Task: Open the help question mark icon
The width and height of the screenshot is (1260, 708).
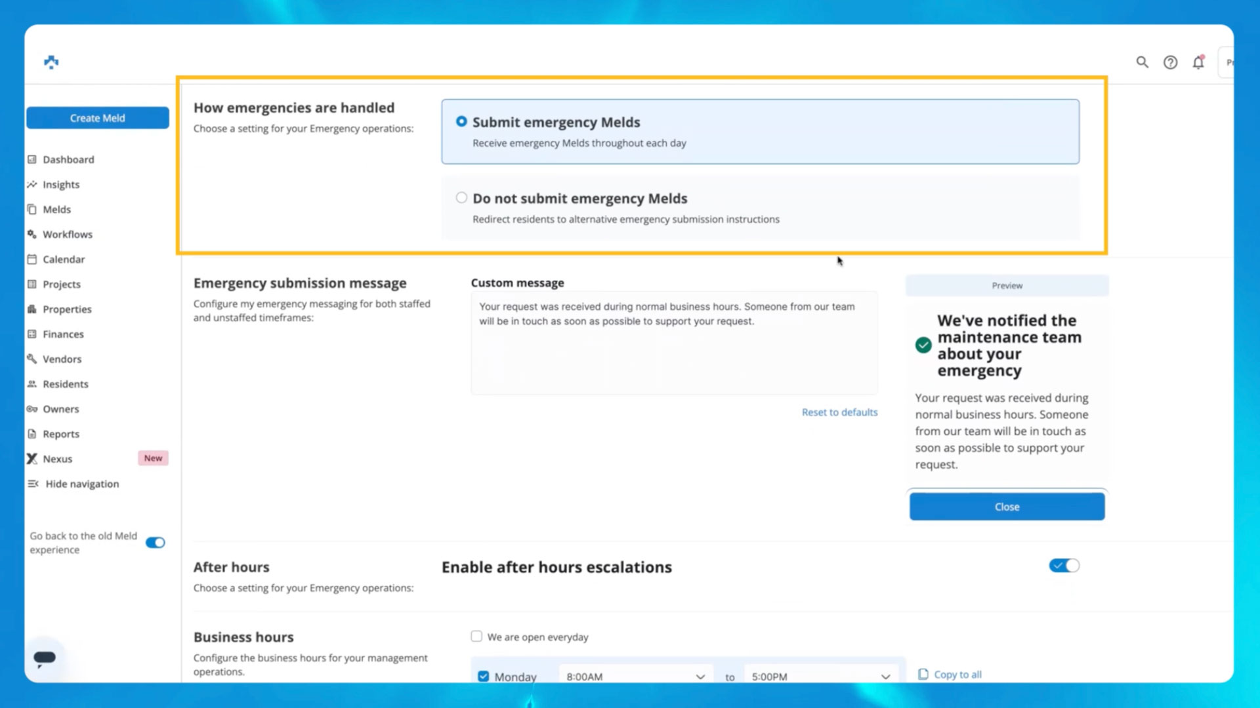Action: 1170,62
